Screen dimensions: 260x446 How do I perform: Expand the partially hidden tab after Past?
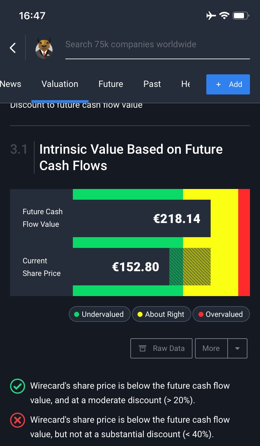click(186, 84)
